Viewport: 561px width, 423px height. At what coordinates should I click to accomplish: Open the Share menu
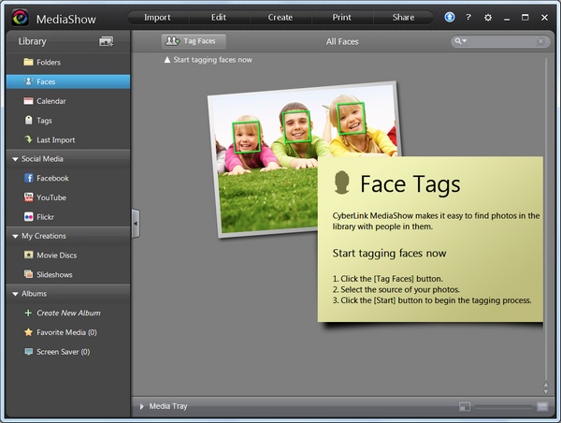tap(403, 17)
